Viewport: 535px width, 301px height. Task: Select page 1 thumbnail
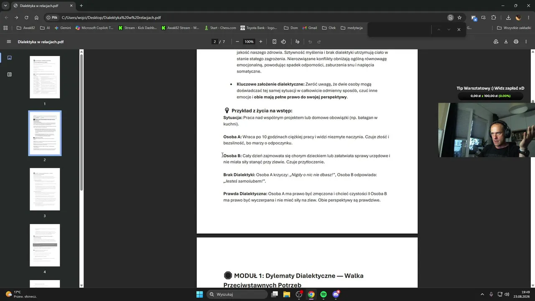point(45,77)
